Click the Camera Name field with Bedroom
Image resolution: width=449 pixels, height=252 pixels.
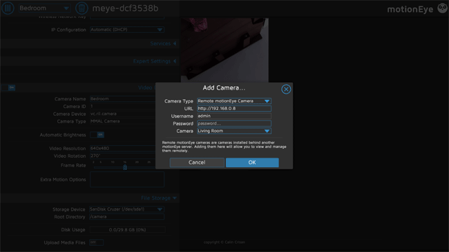tap(122, 98)
